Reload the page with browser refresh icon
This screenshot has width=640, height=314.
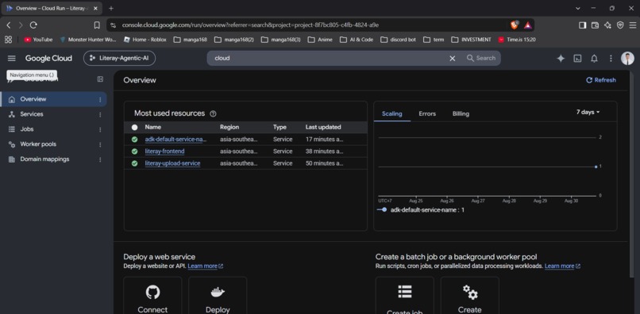[x=33, y=25]
